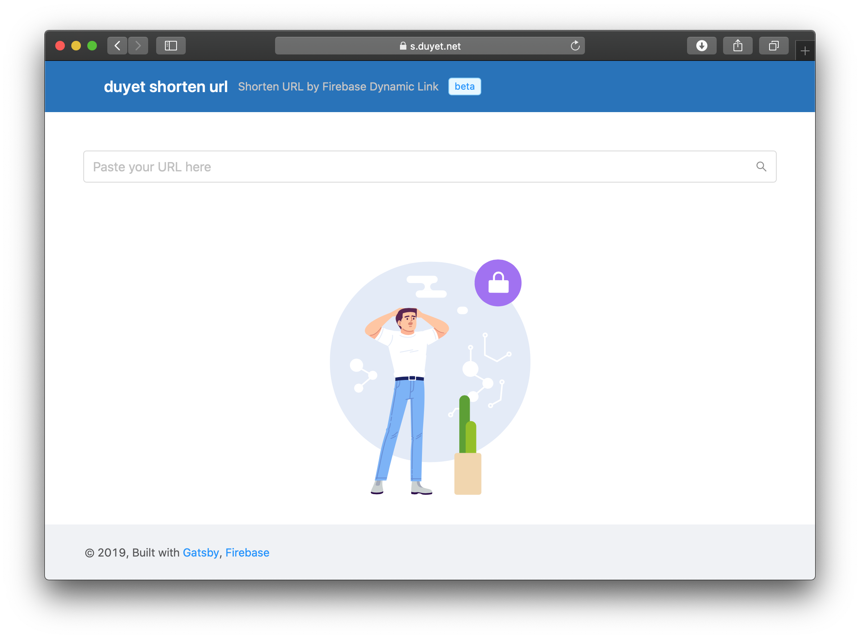Click the s.duyet.net address bar
Screen dimensions: 860x639
[x=435, y=46]
